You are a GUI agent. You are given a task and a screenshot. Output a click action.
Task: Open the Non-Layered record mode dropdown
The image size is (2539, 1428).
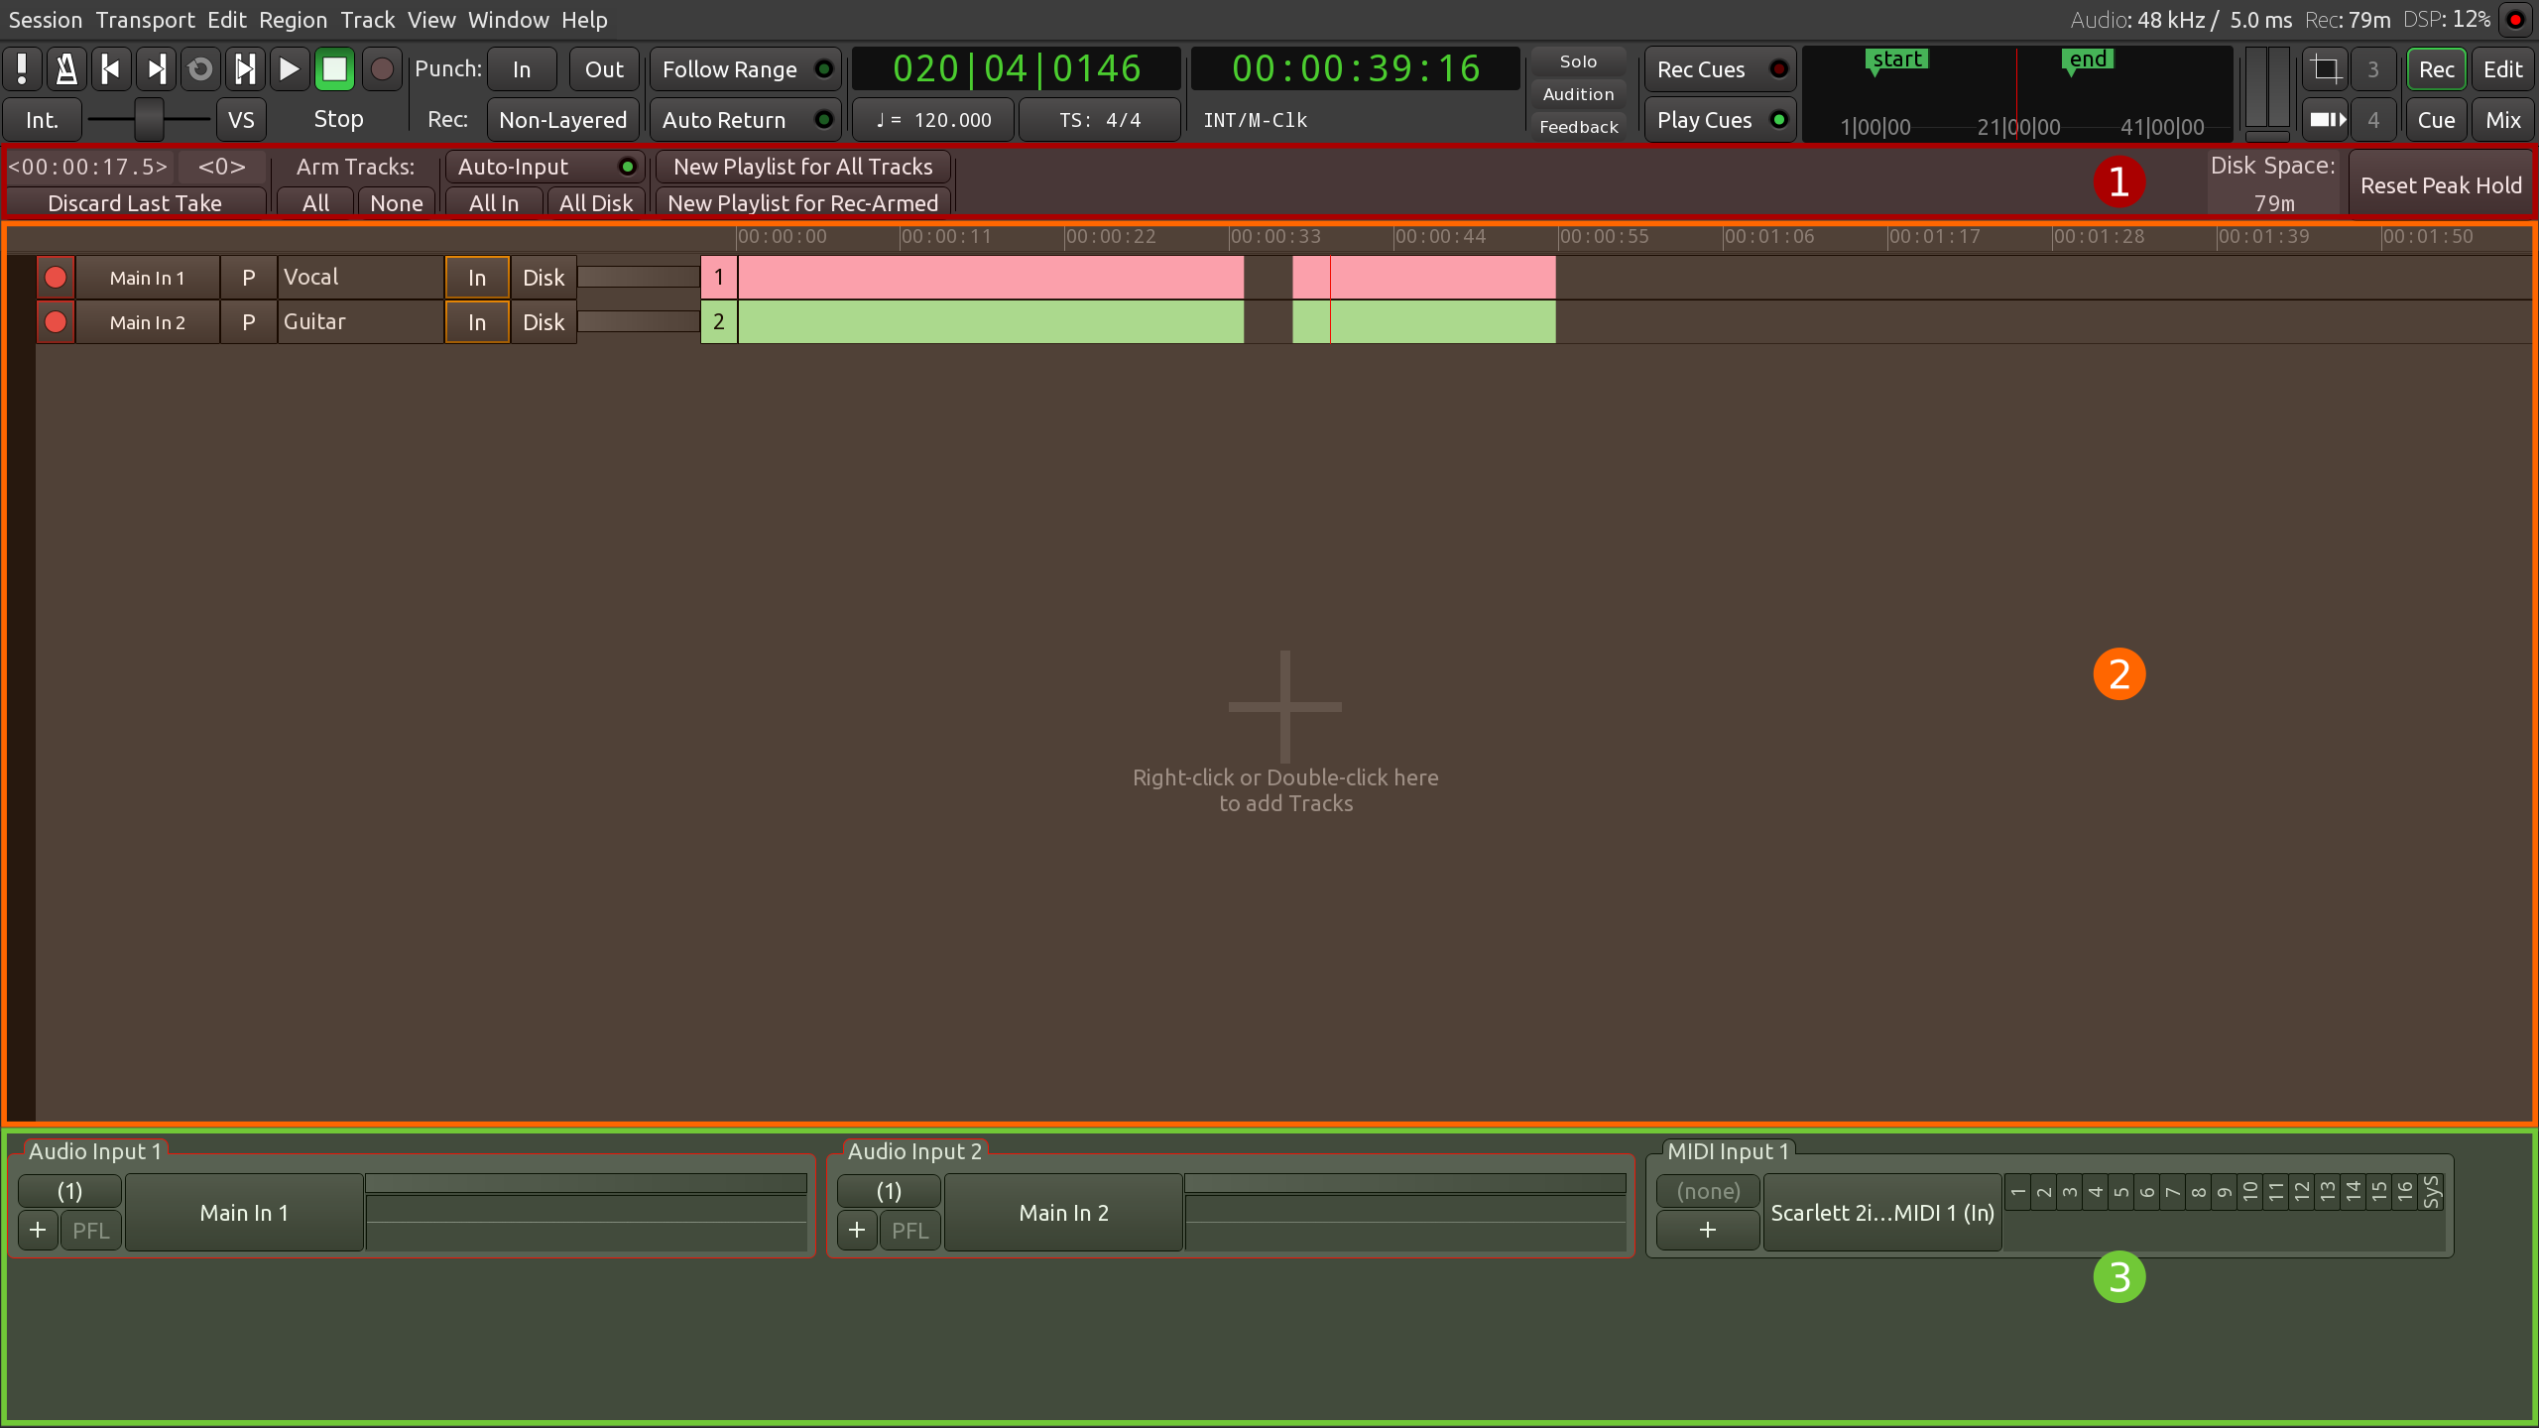pos(562,120)
